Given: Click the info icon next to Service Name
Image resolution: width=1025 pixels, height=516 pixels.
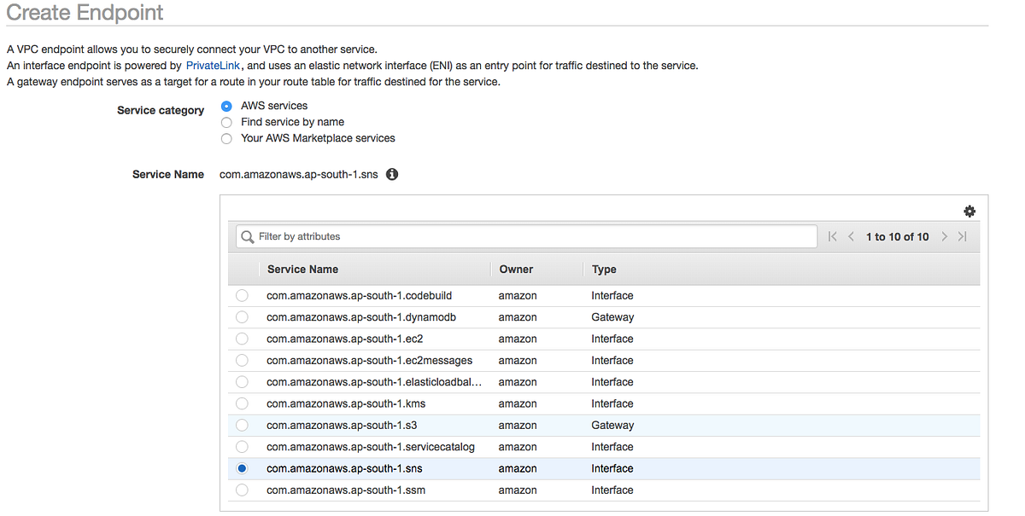Looking at the screenshot, I should (392, 174).
